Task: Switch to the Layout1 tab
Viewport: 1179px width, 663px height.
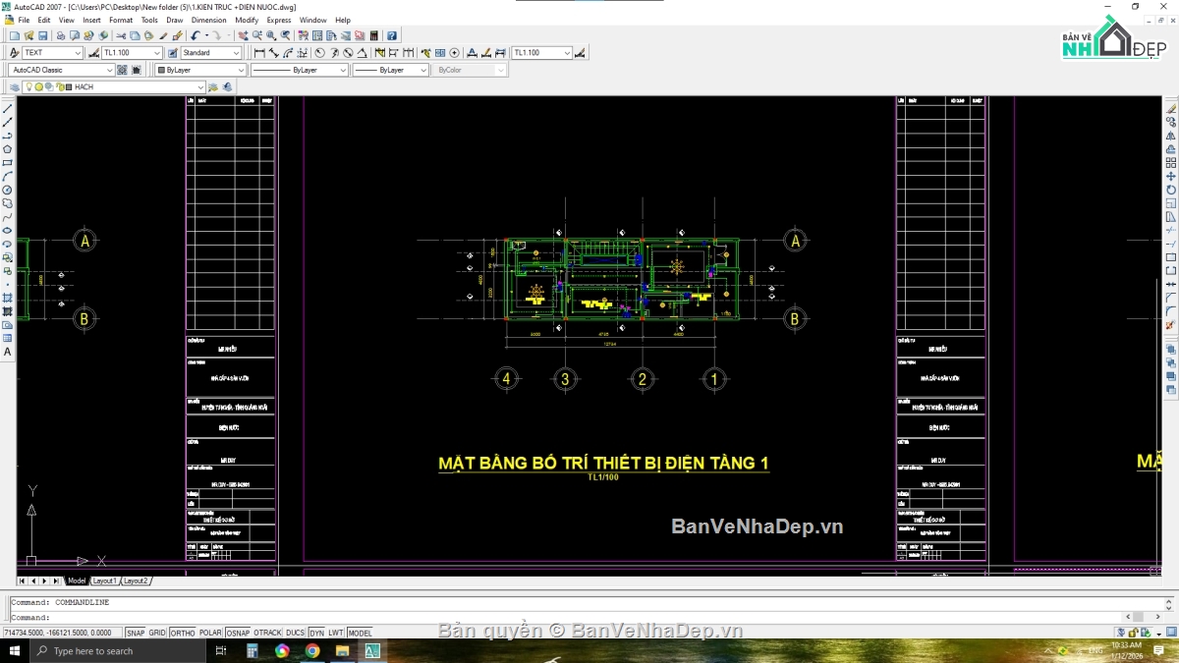Action: [104, 580]
